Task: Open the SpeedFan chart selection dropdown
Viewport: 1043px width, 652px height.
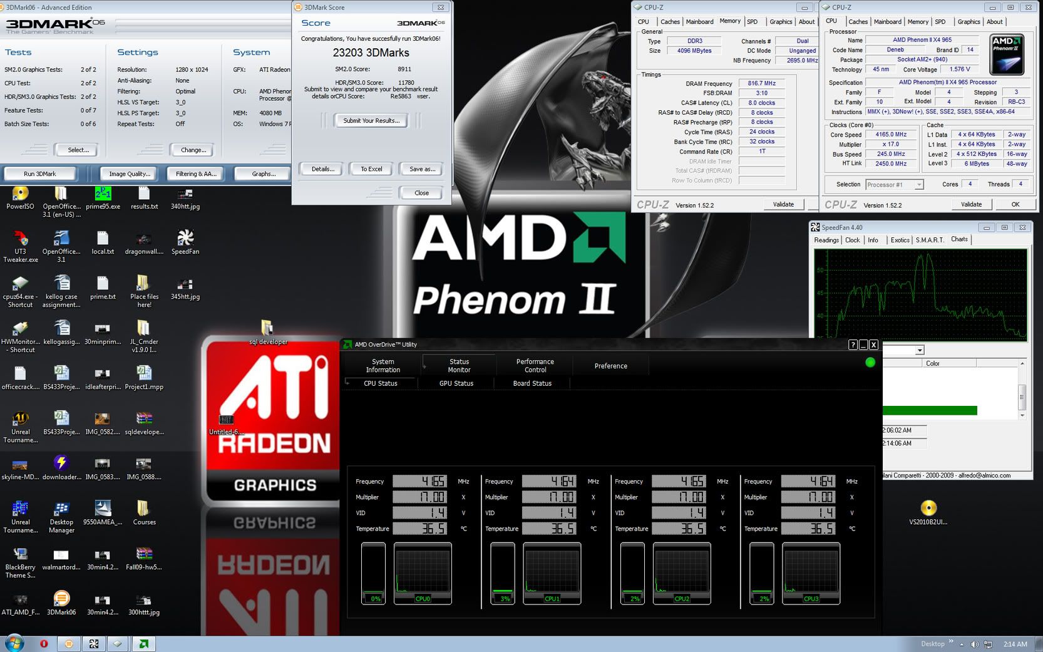Action: pos(919,350)
